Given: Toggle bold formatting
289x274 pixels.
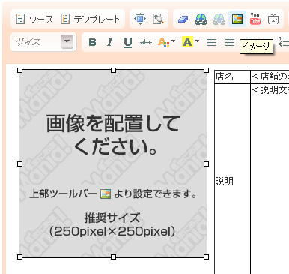Looking at the screenshot, I should pyautogui.click(x=92, y=42).
